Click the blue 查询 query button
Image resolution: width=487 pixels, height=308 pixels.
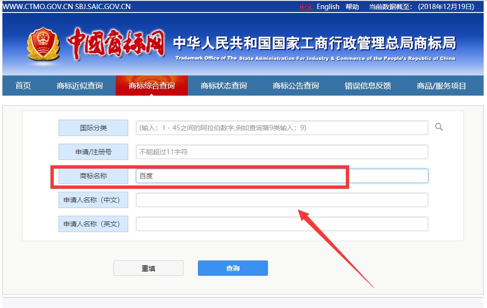[232, 268]
